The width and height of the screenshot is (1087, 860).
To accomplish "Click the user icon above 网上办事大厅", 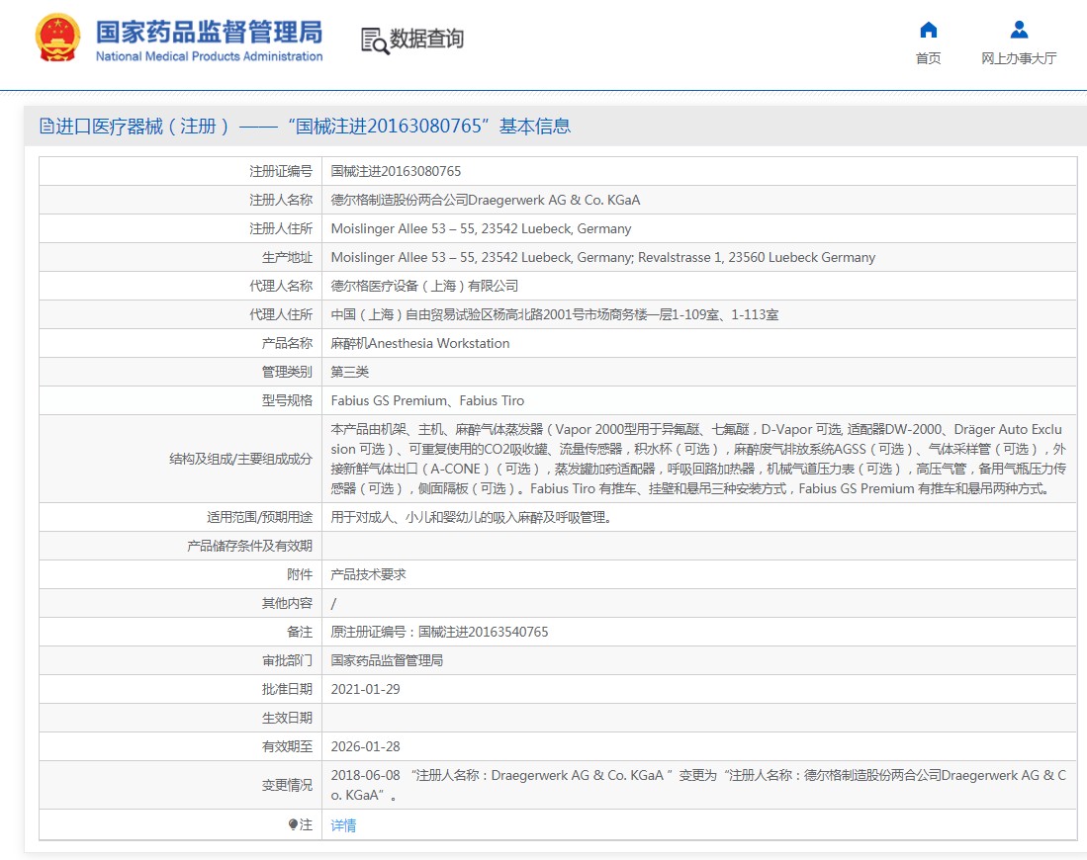I will 1019,30.
